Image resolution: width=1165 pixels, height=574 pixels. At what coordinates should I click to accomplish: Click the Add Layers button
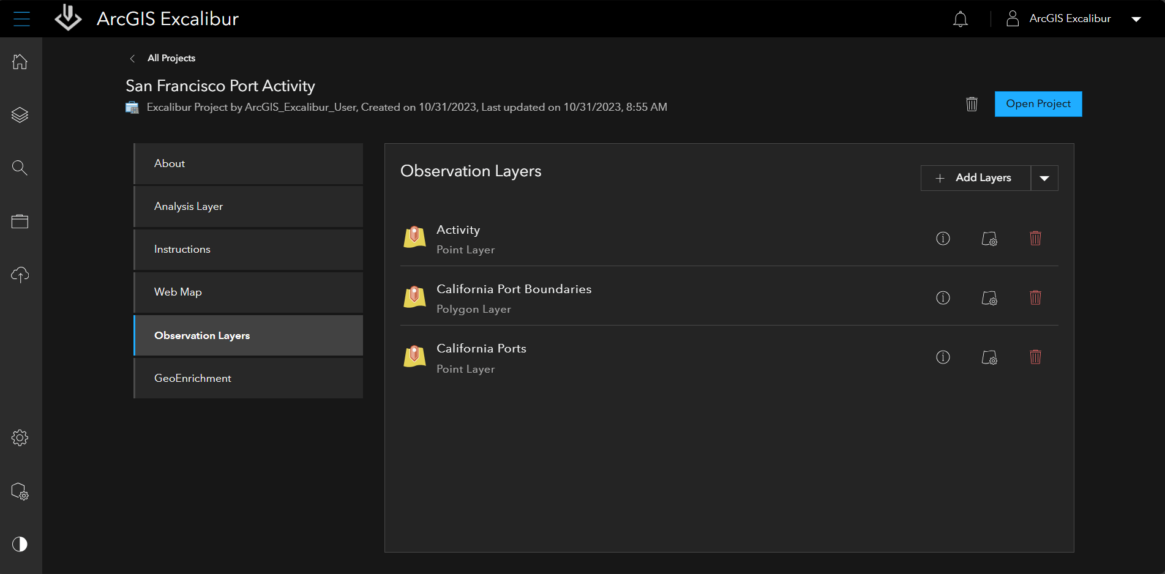tap(976, 178)
